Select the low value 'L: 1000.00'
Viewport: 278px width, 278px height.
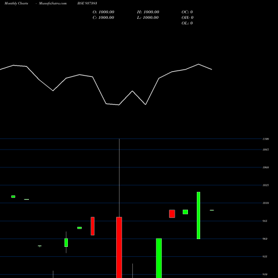(148, 18)
